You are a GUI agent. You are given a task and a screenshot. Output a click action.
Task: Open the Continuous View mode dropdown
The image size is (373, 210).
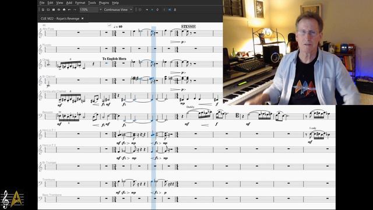118,10
